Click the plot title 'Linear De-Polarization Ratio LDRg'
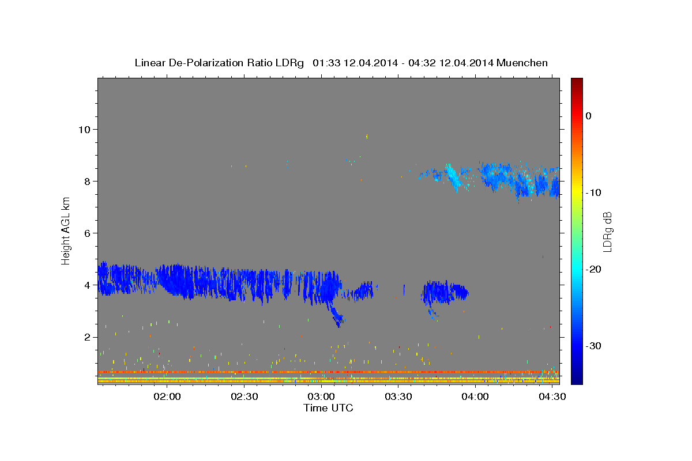 point(219,63)
